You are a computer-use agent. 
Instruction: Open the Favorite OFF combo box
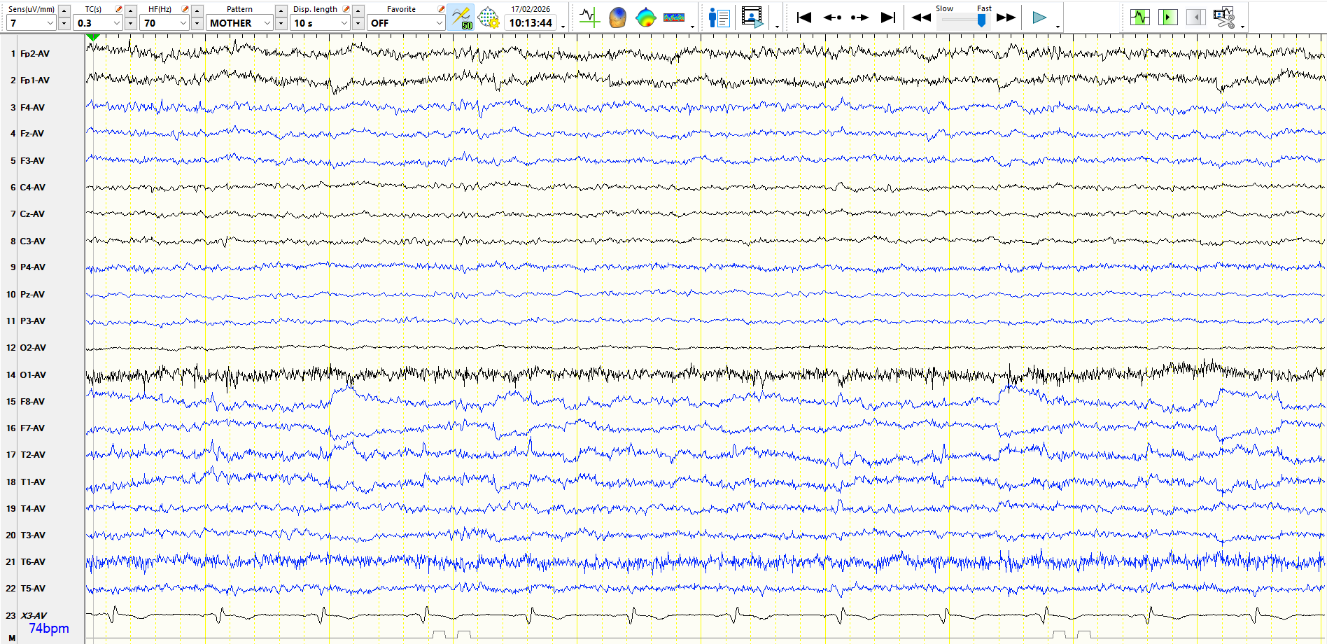pos(439,23)
